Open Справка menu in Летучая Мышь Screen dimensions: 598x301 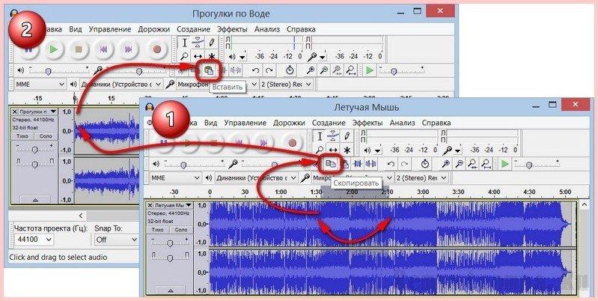436,123
